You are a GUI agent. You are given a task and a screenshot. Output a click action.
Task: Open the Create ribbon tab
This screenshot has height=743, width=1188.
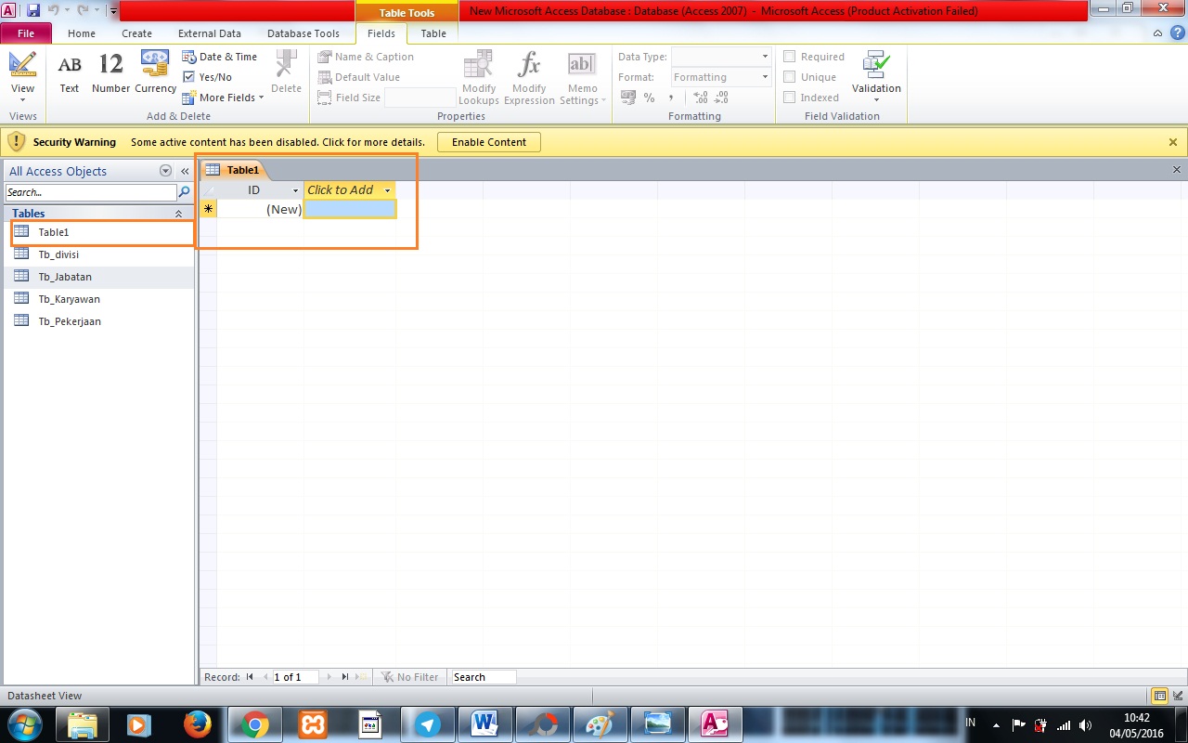(x=136, y=33)
